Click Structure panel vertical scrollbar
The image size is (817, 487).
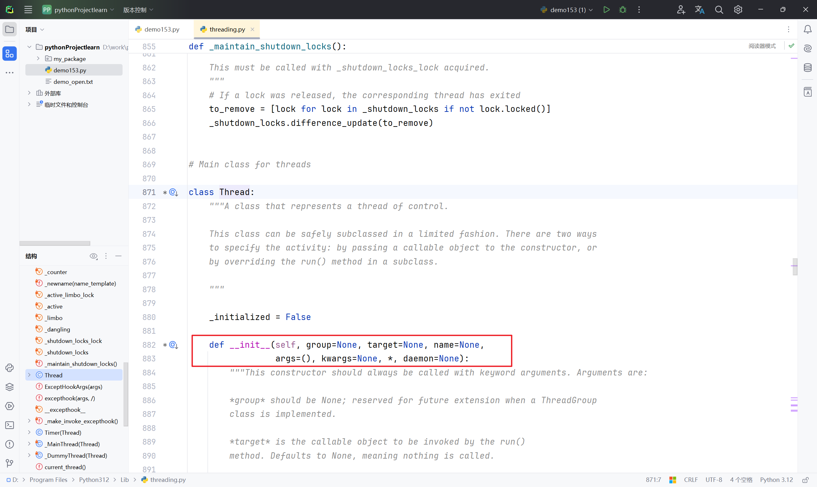[125, 394]
